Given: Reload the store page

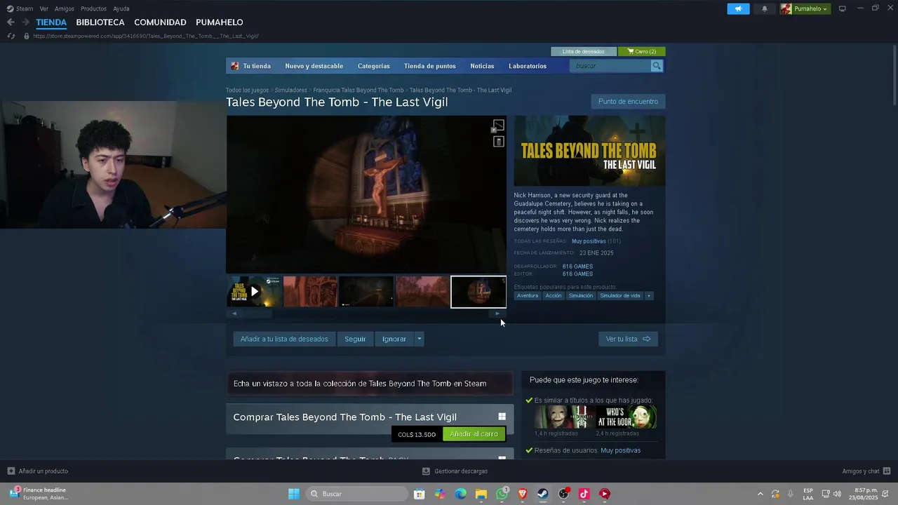Looking at the screenshot, I should 11,36.
